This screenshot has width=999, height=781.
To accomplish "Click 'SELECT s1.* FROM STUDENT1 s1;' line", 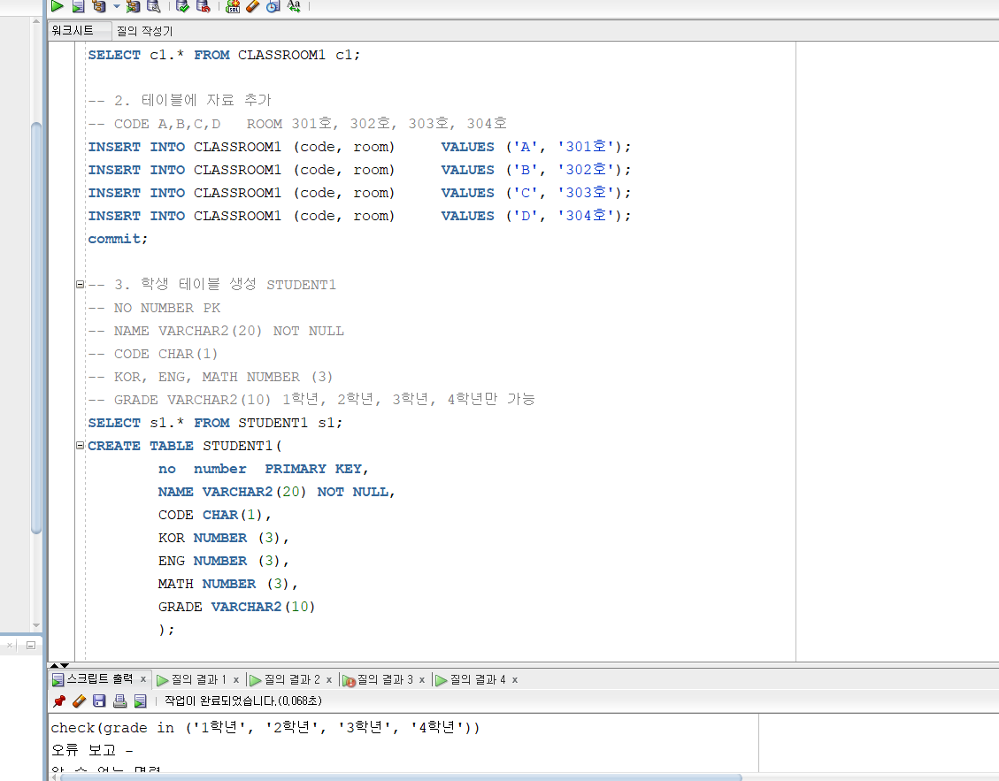I will point(215,423).
